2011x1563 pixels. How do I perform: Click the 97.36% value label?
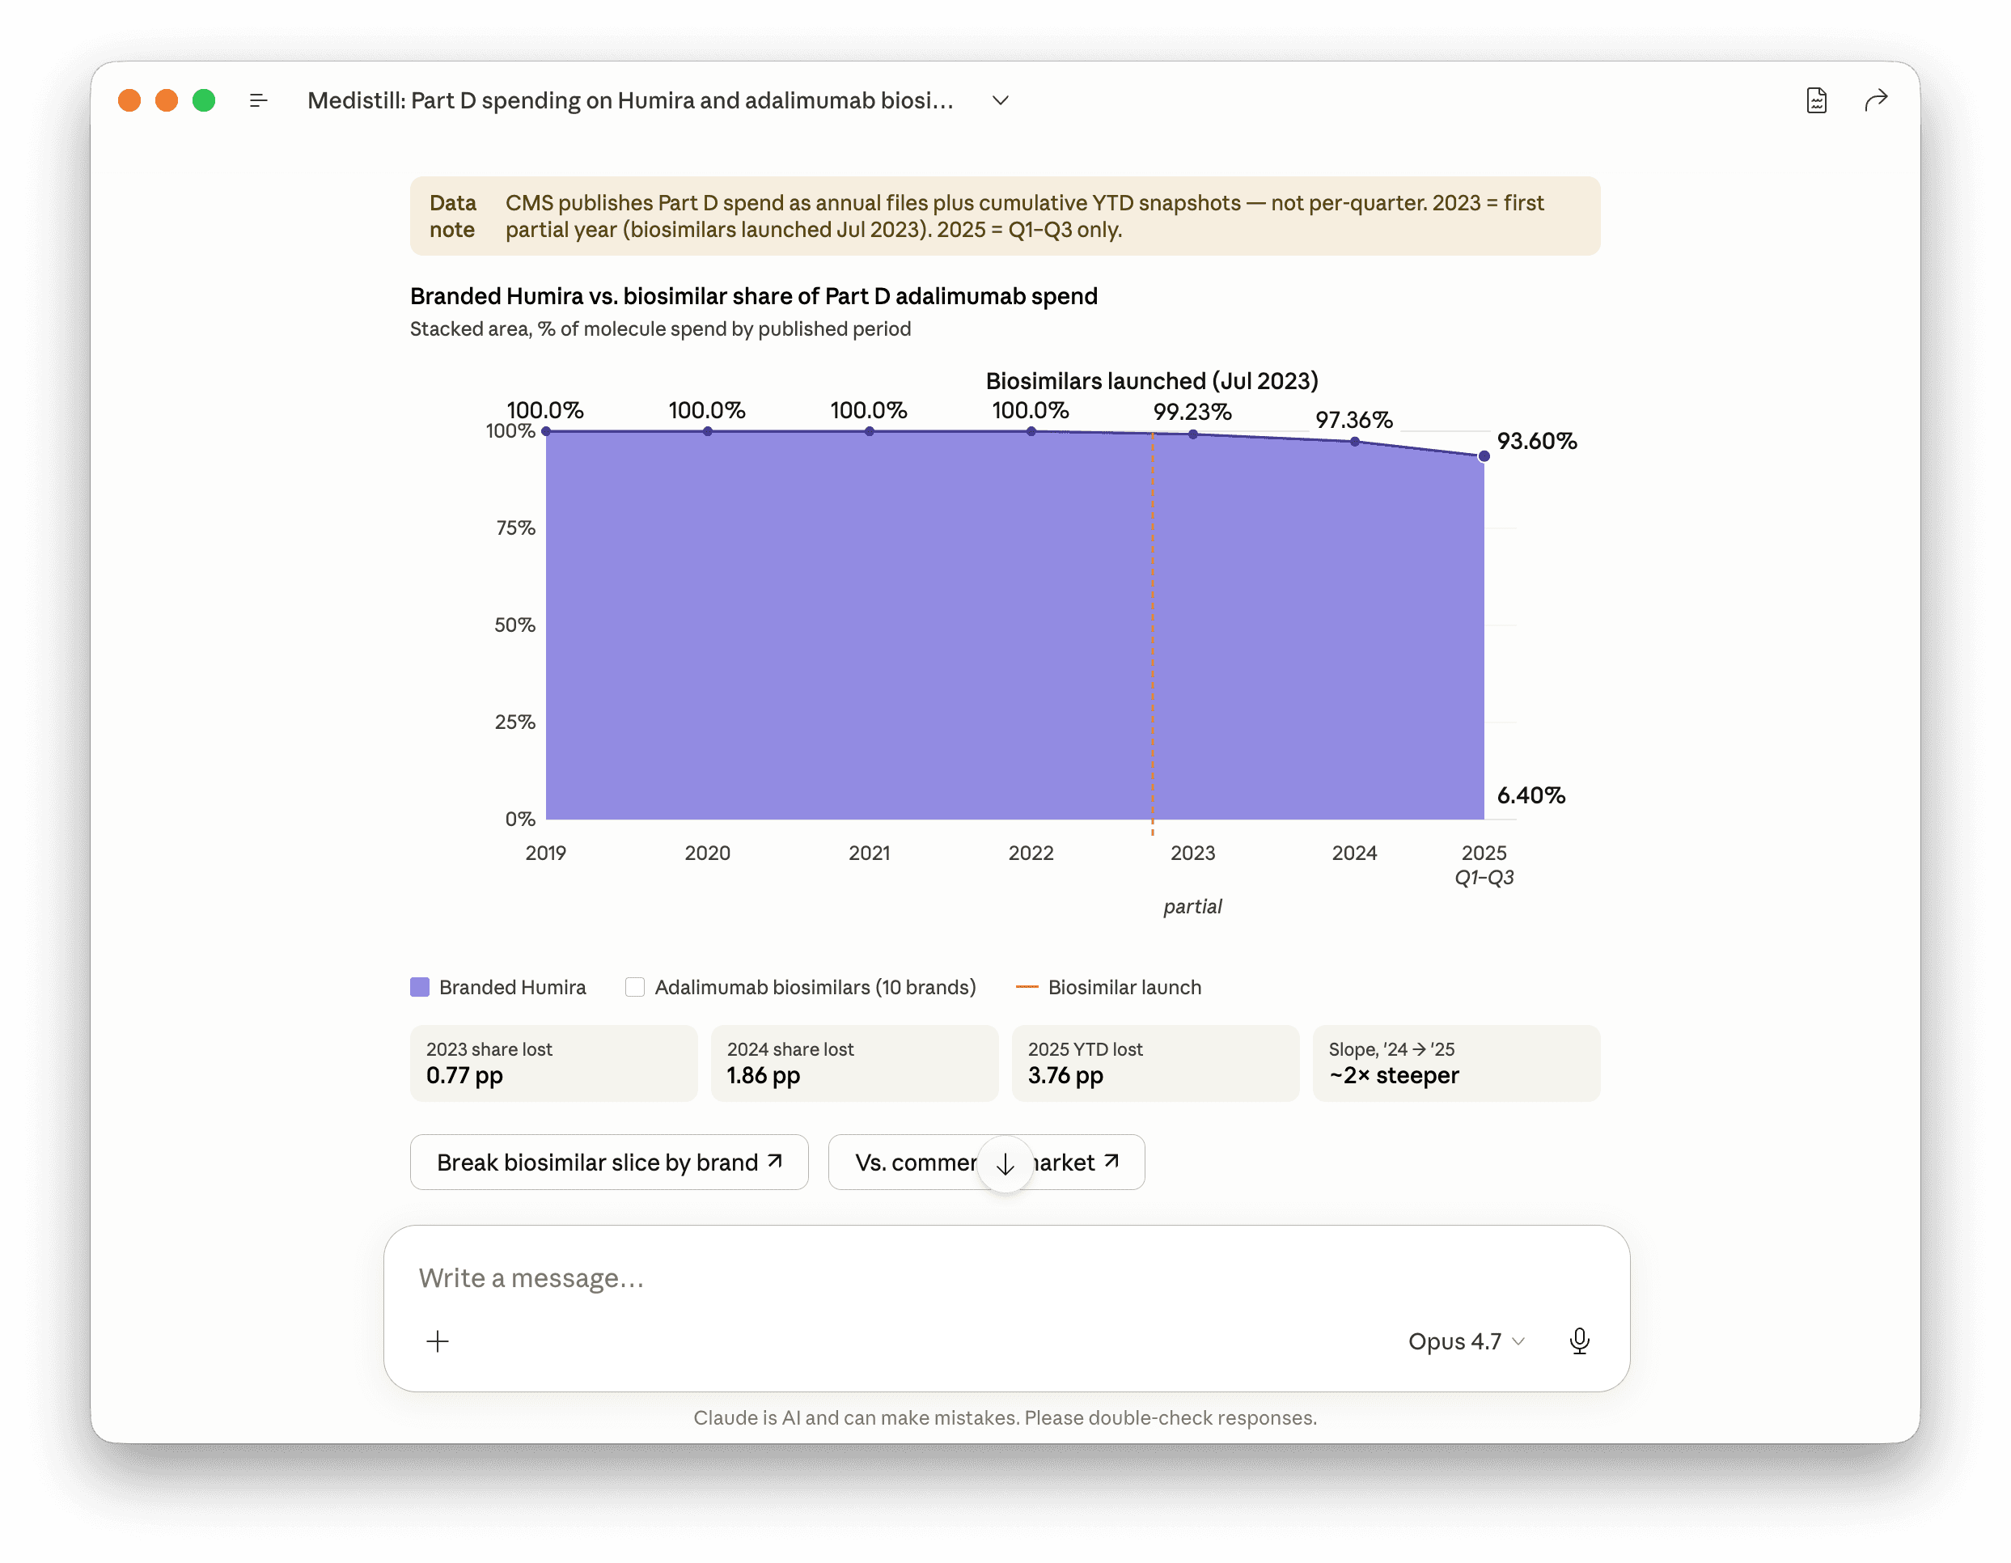[x=1353, y=420]
